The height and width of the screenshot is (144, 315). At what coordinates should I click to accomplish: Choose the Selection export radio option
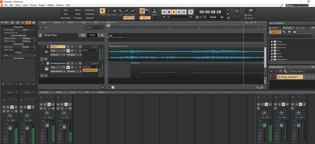[245, 18]
